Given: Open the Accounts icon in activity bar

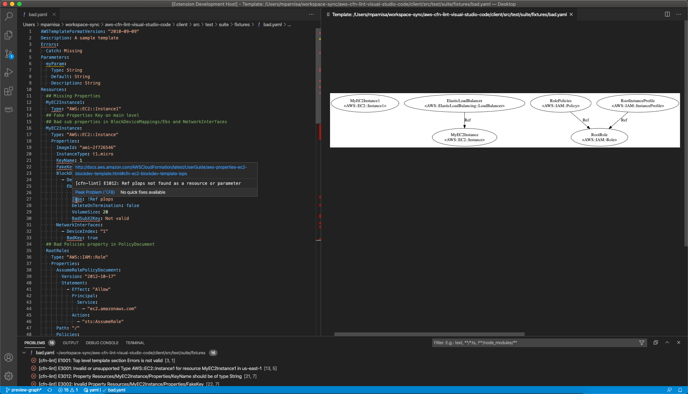Looking at the screenshot, I should 9,357.
